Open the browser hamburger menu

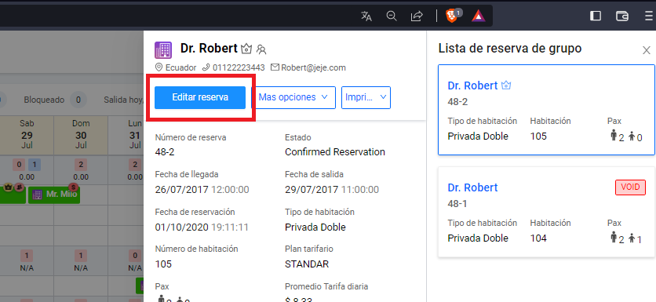pos(649,16)
